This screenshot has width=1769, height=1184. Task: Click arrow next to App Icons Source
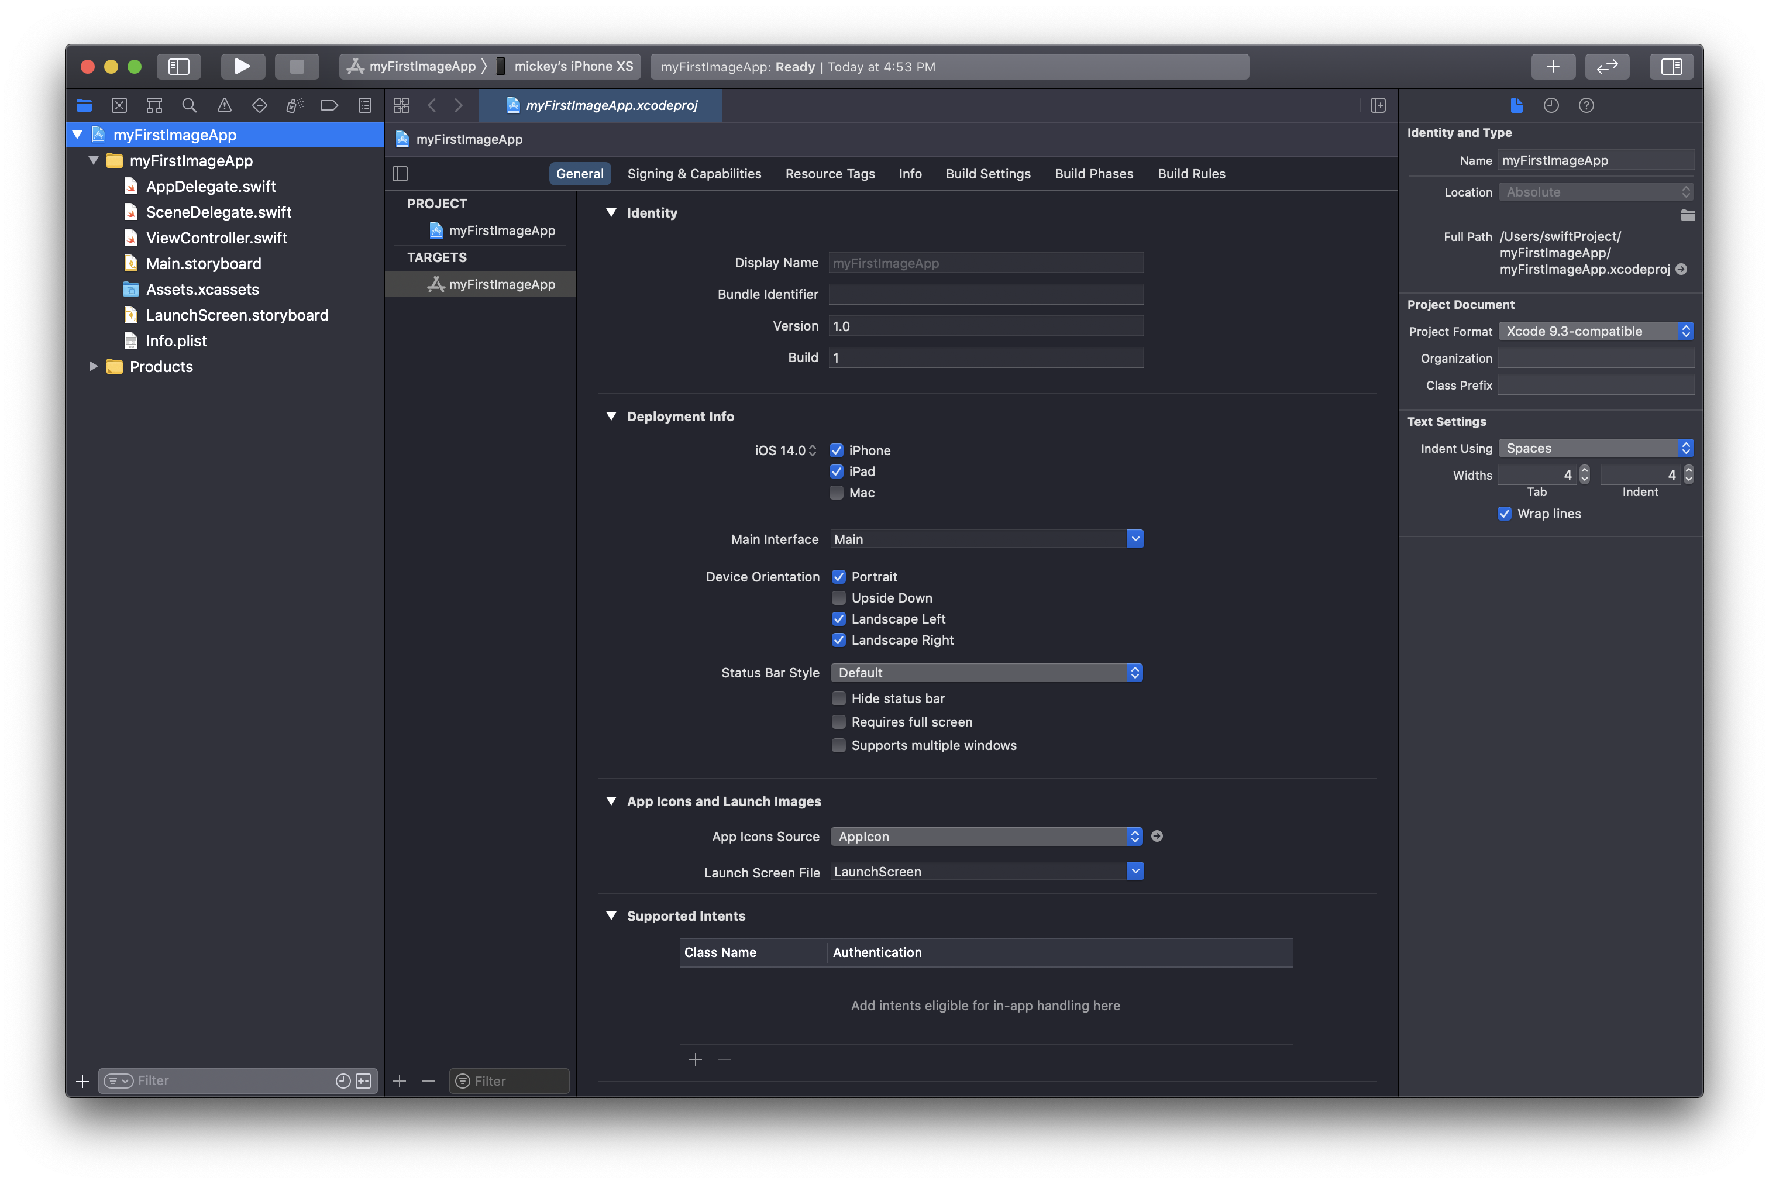(1157, 836)
